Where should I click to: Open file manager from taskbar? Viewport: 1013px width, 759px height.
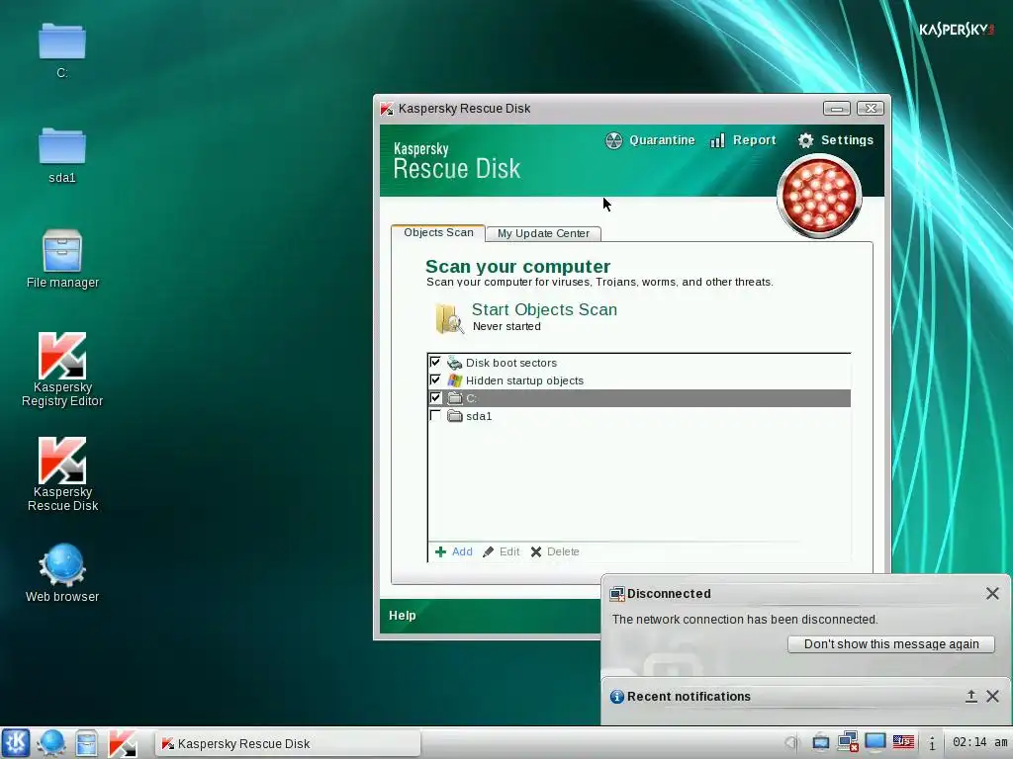[86, 743]
